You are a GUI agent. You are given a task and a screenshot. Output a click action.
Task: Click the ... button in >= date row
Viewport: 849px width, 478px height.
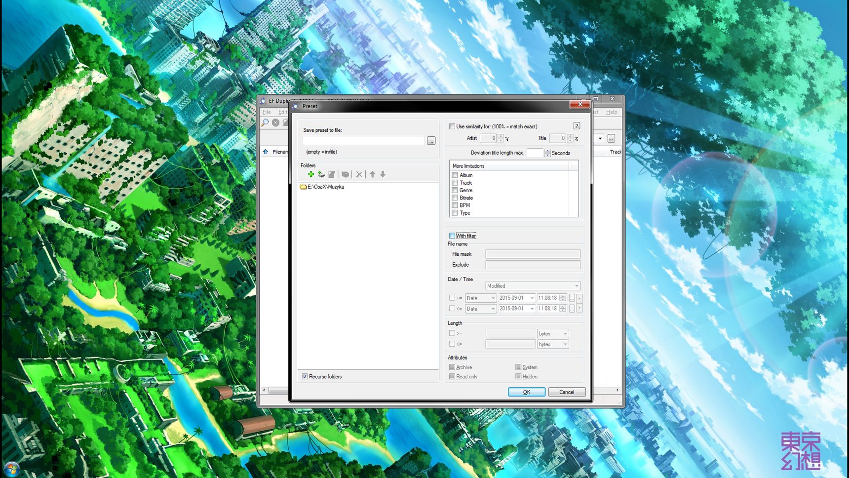[572, 298]
